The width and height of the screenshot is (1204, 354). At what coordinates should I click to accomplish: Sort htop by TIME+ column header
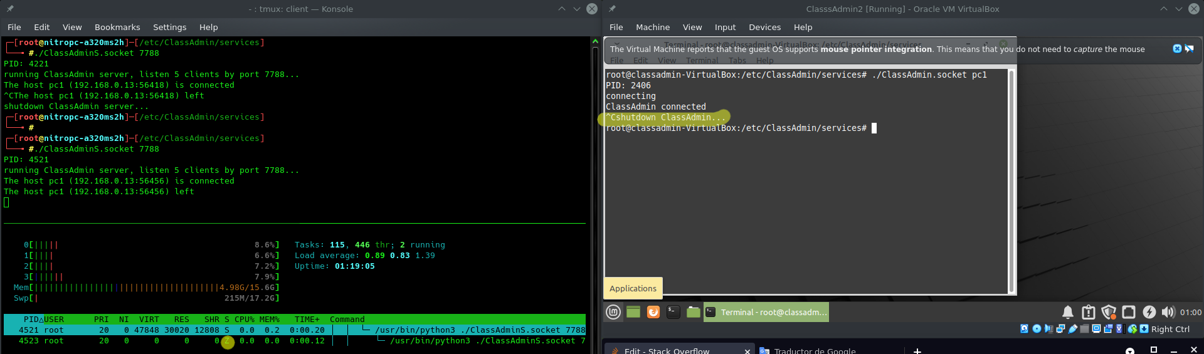(307, 319)
